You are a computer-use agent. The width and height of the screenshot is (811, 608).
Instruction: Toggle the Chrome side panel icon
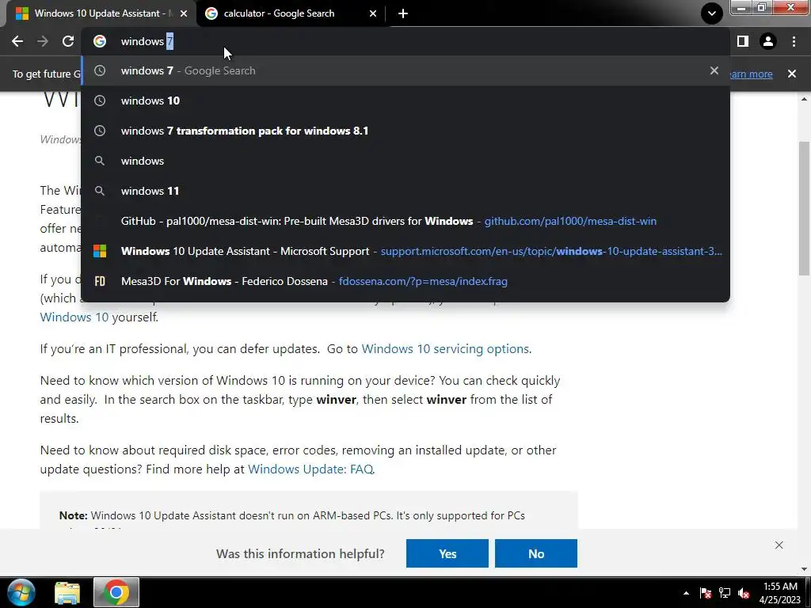click(x=743, y=41)
